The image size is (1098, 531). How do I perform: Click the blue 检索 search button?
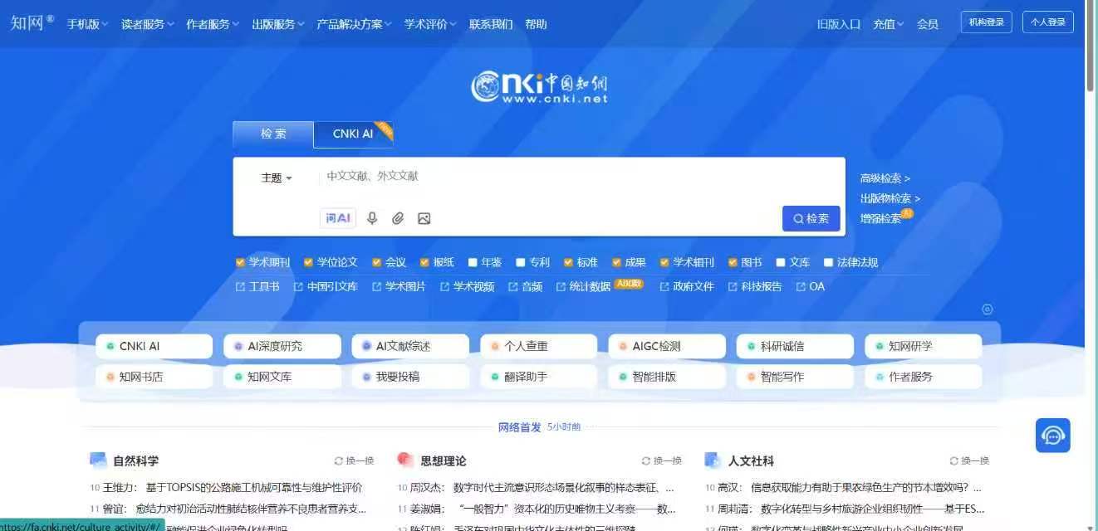click(x=811, y=218)
